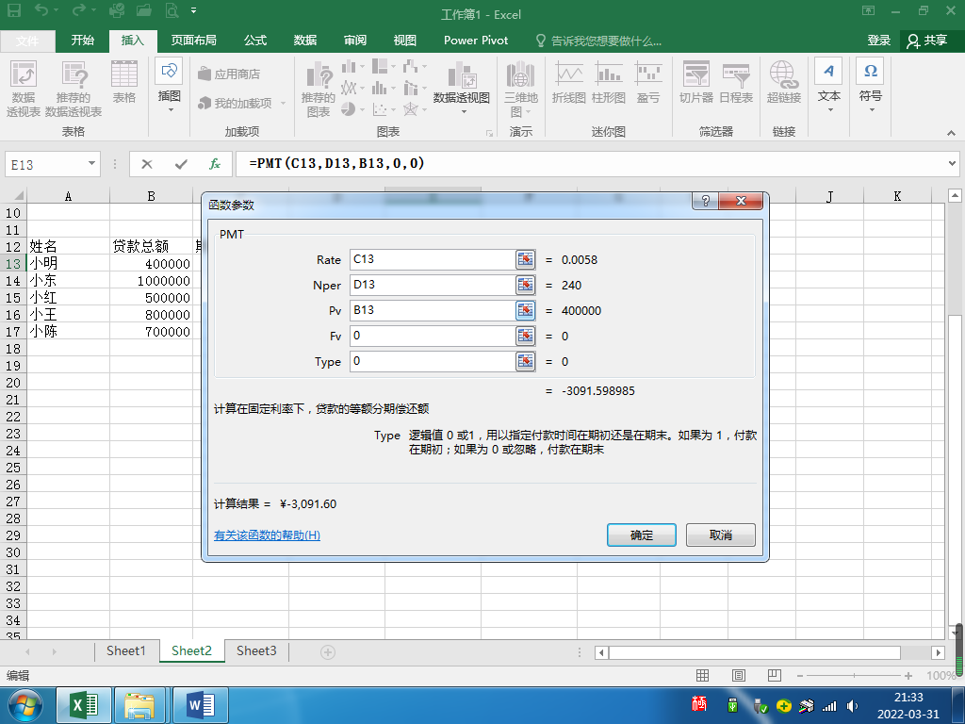The width and height of the screenshot is (965, 724).
Task: Insert Line sparkline (折线图)
Action: 568,82
